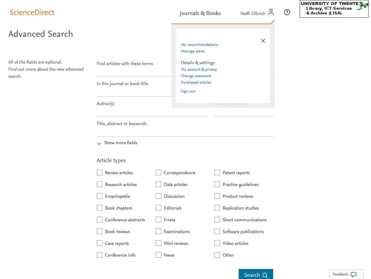371x279 pixels.
Task: Select the Mini reviews checkbox
Action: tap(158, 243)
